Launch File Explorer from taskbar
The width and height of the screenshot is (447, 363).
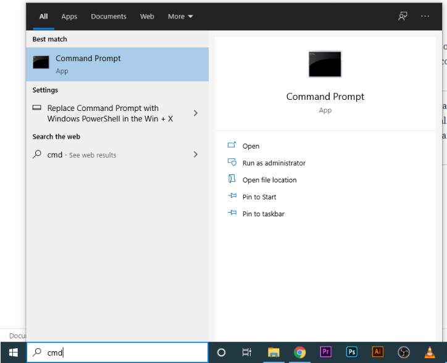(274, 353)
